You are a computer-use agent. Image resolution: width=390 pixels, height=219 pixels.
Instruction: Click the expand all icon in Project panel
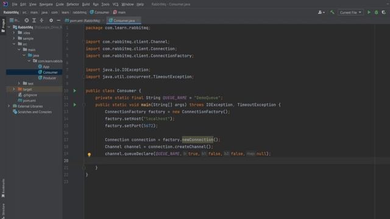(34, 20)
